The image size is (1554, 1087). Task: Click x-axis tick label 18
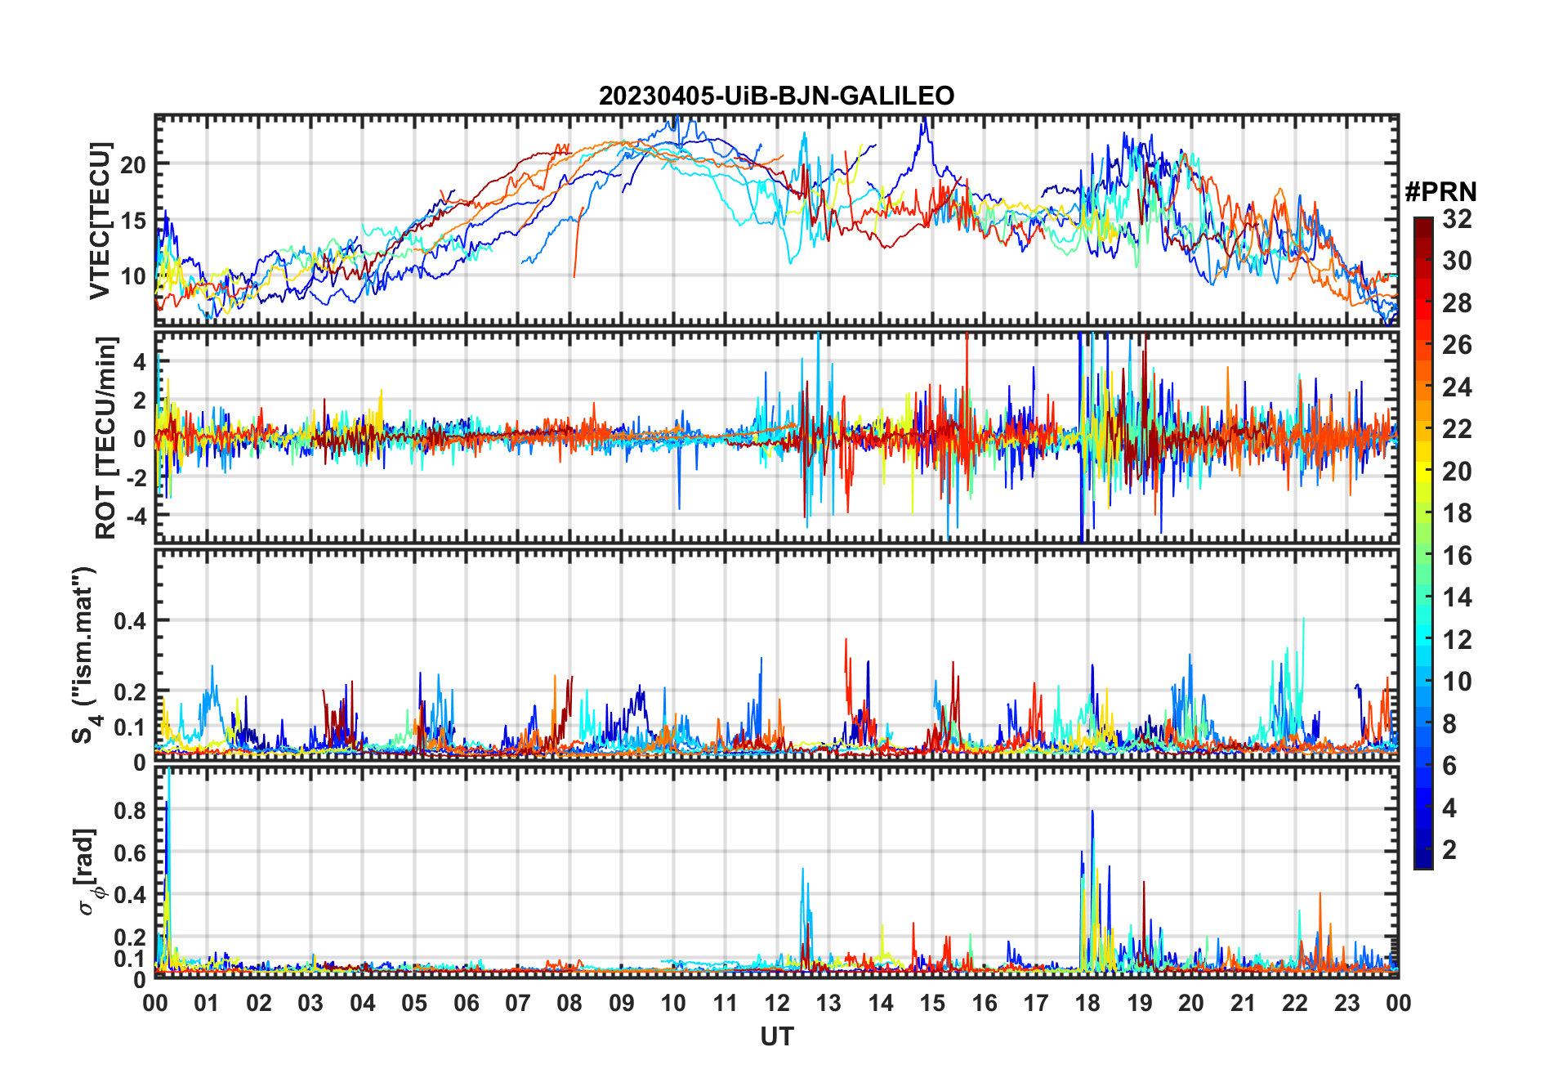coord(1087,1003)
